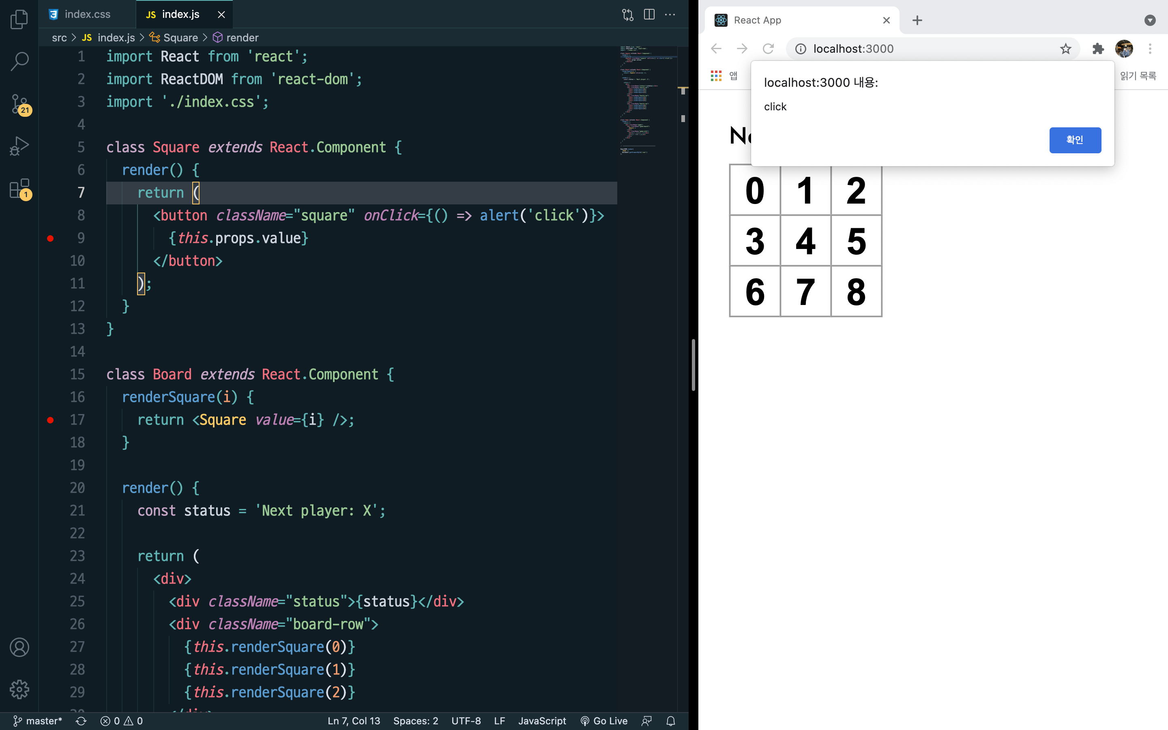Click the master* git branch indicator
1168x730 pixels.
[38, 721]
